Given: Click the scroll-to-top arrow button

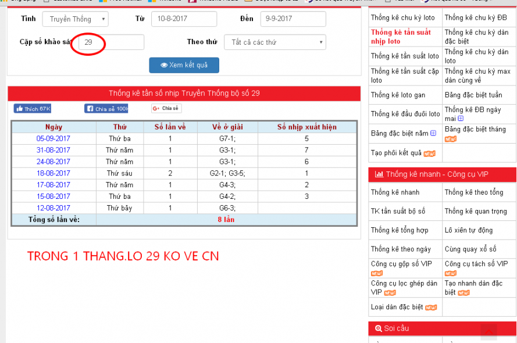Looking at the screenshot, I should (x=489, y=332).
